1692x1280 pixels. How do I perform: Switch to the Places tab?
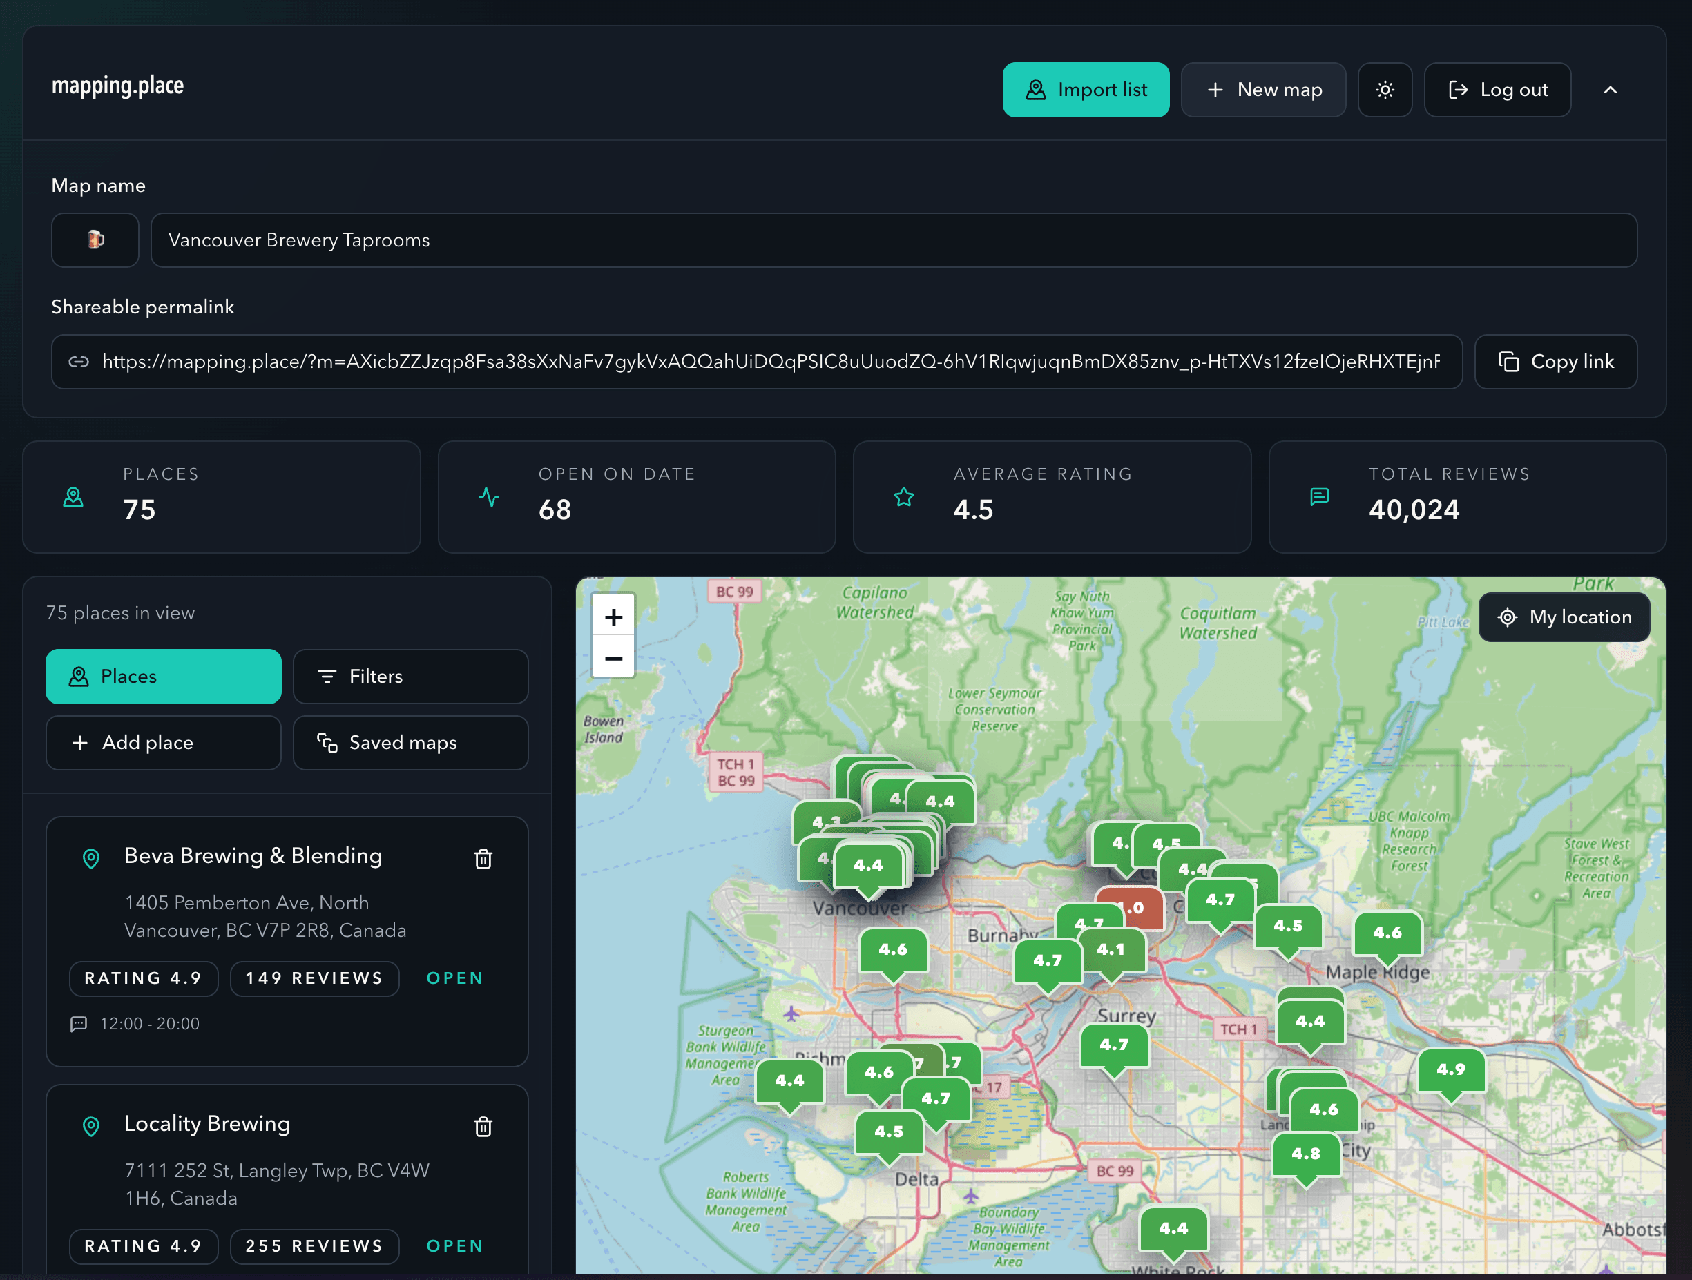click(x=163, y=676)
